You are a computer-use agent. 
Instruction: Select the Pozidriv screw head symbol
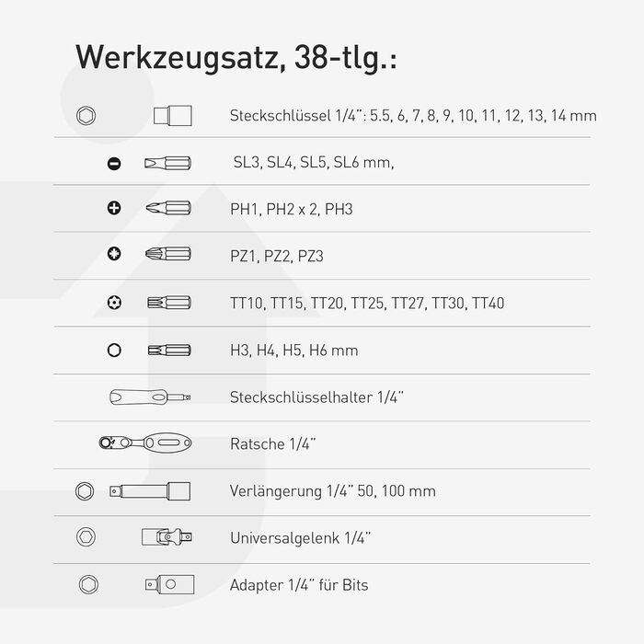click(x=114, y=255)
